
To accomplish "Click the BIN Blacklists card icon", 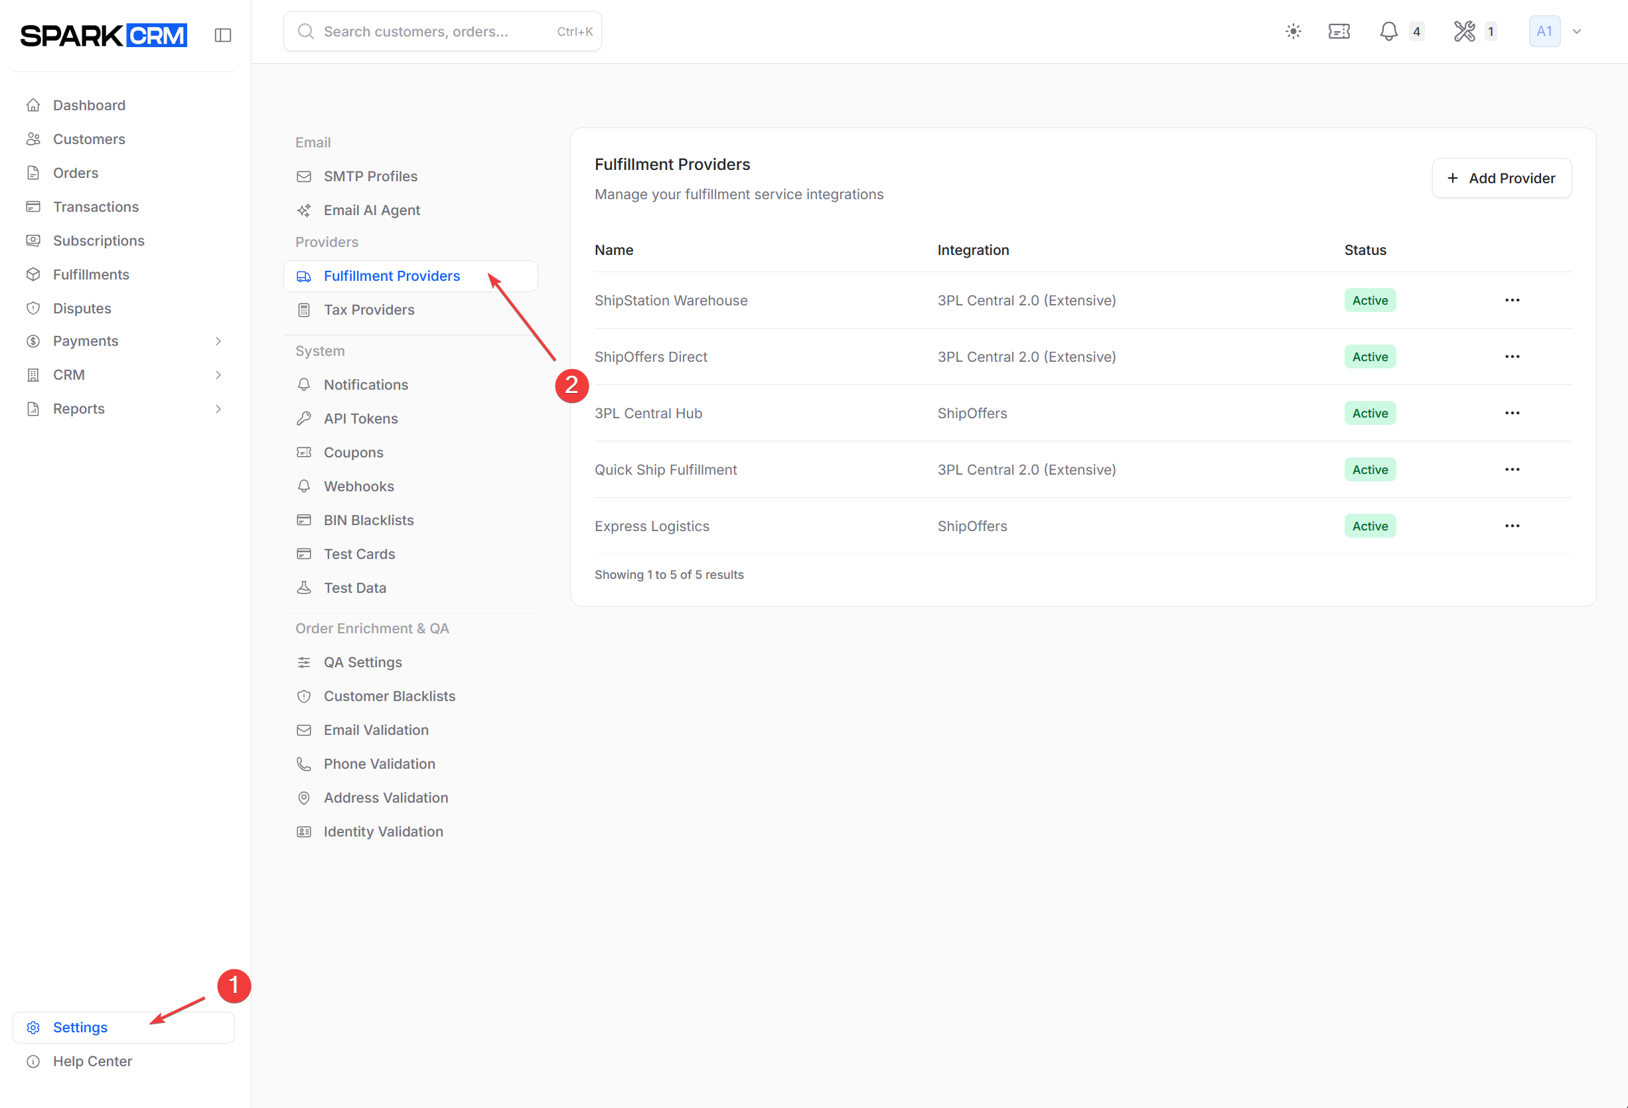I will [x=304, y=520].
